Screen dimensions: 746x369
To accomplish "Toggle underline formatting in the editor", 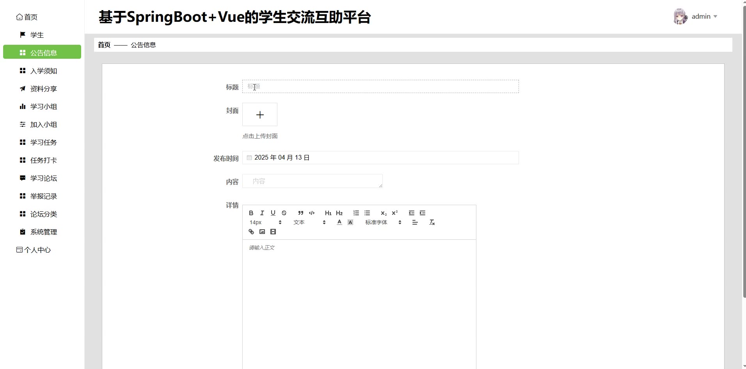I will pyautogui.click(x=273, y=213).
